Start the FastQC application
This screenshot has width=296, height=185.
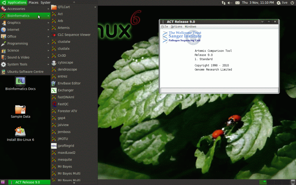tap(63, 104)
